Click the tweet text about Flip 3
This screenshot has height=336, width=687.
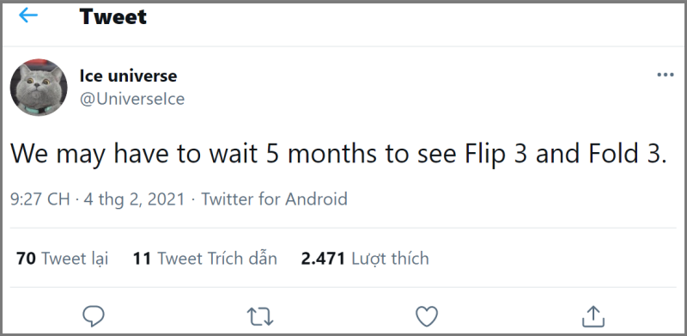[338, 155]
